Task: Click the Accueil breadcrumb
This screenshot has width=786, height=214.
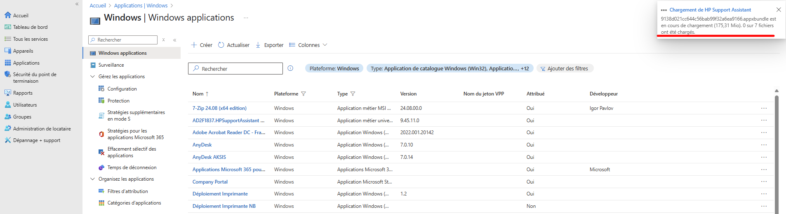Action: click(98, 5)
